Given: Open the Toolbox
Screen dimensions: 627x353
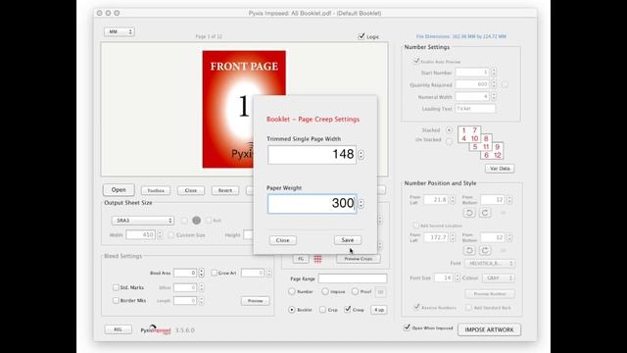Looking at the screenshot, I should click(x=156, y=190).
